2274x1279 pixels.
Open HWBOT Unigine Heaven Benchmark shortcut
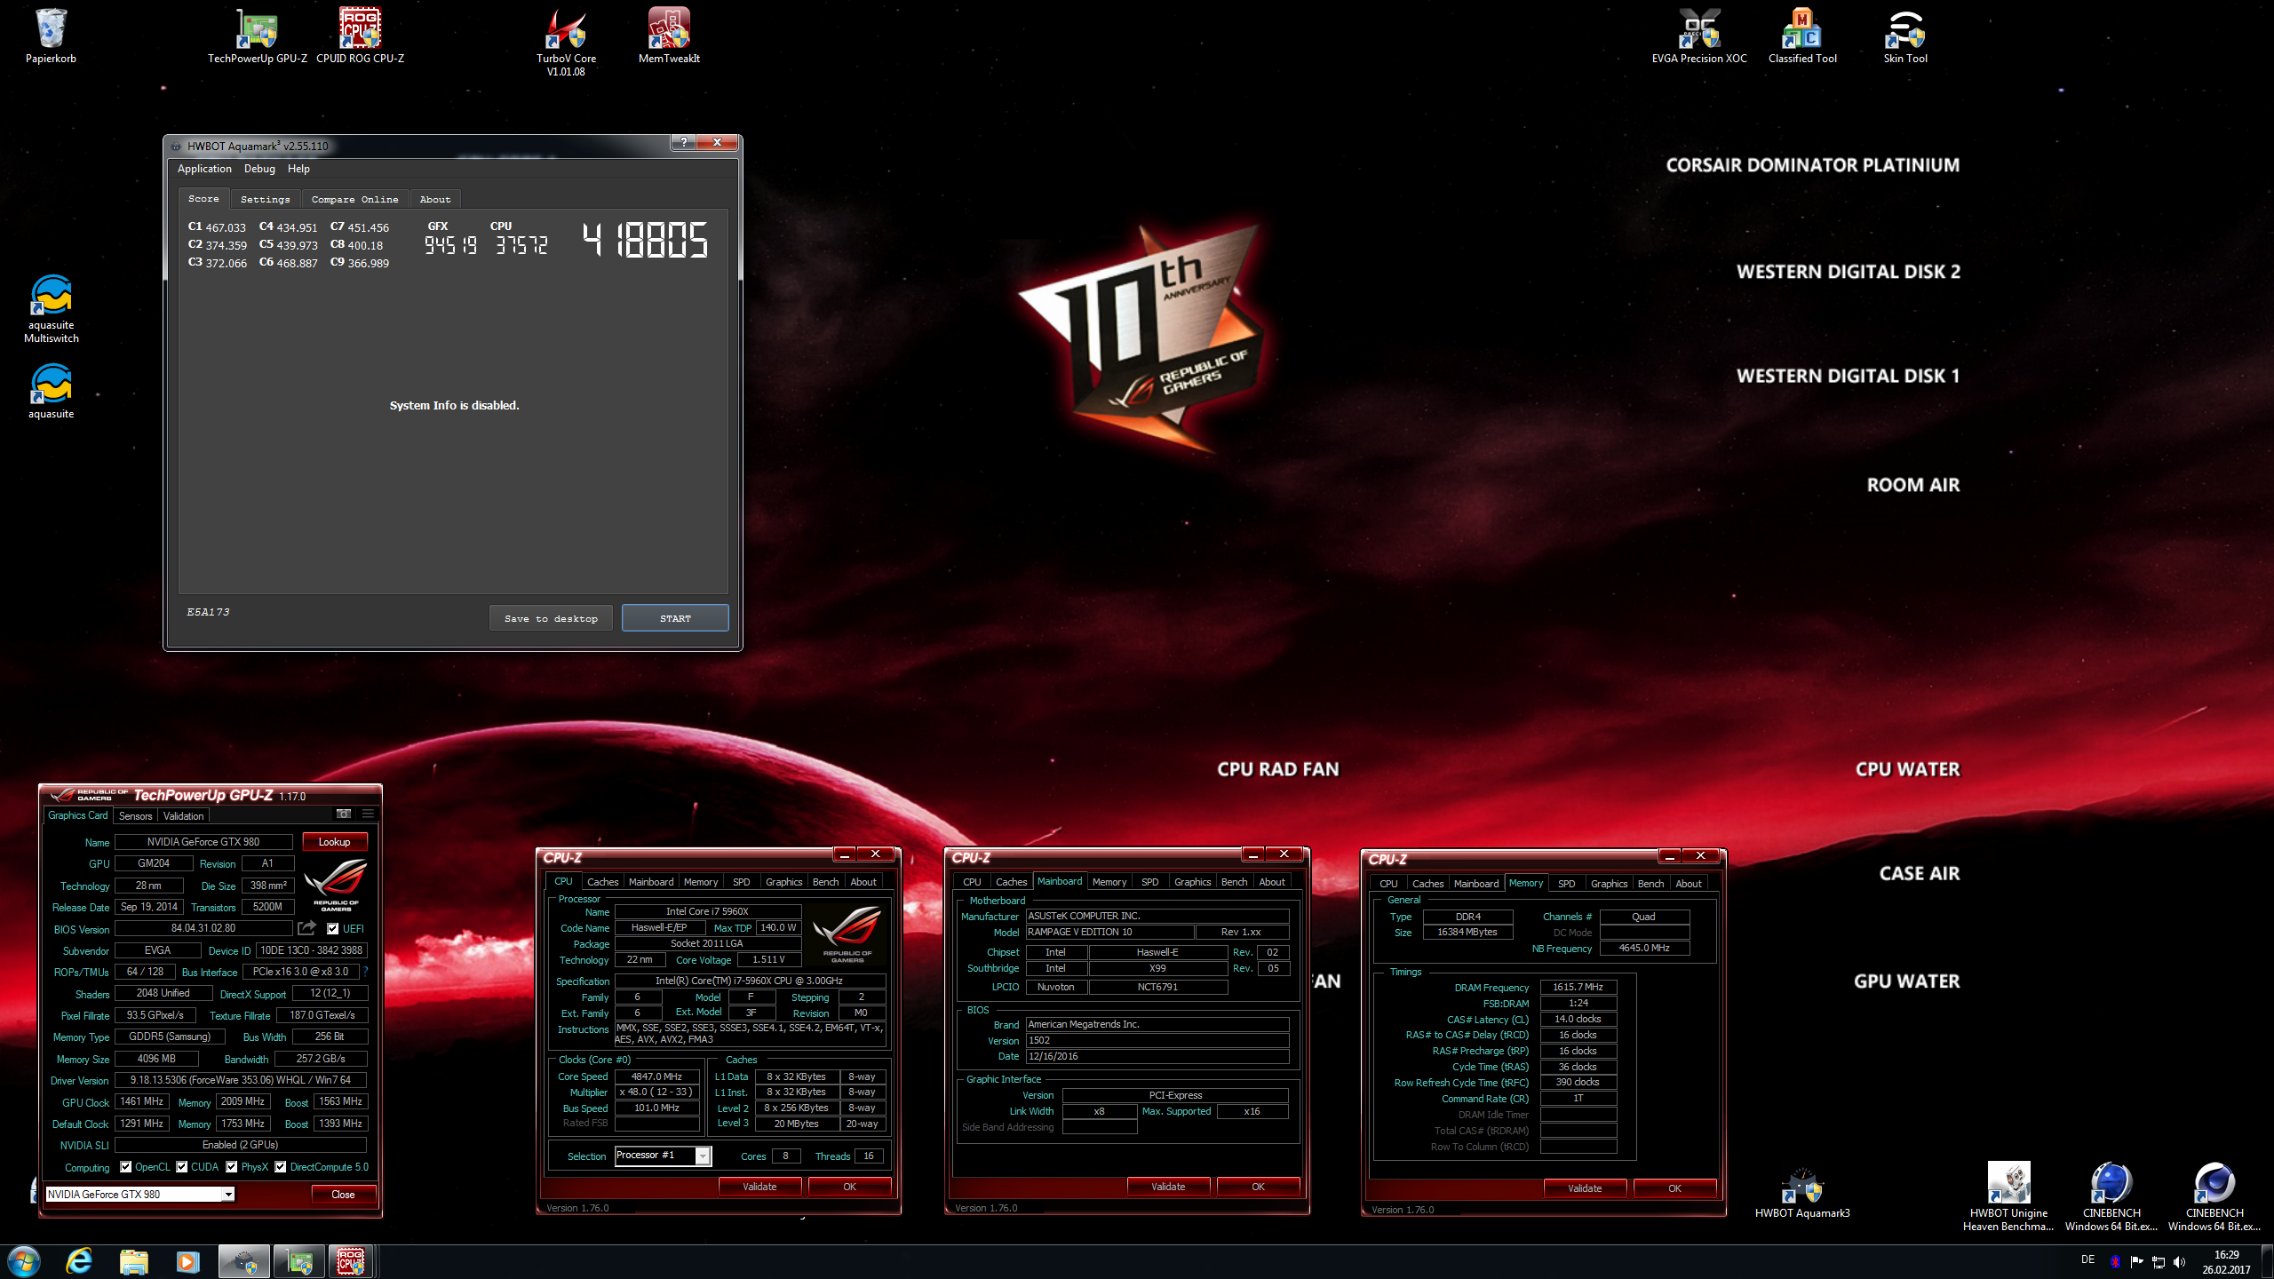coord(2008,1196)
